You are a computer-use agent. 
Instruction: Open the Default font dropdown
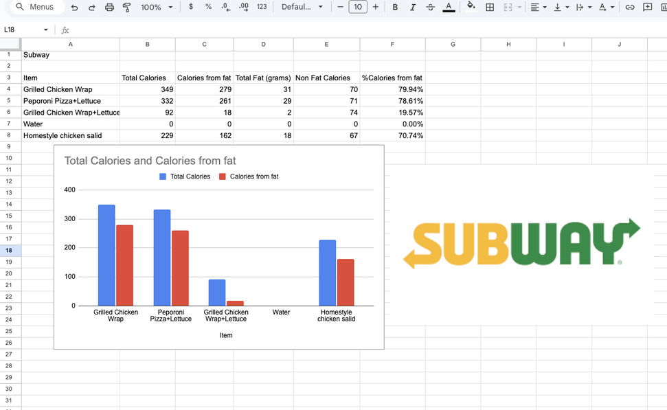tap(302, 8)
